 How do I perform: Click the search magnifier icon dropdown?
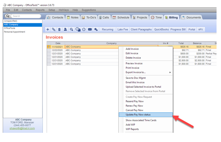coord(8,16)
